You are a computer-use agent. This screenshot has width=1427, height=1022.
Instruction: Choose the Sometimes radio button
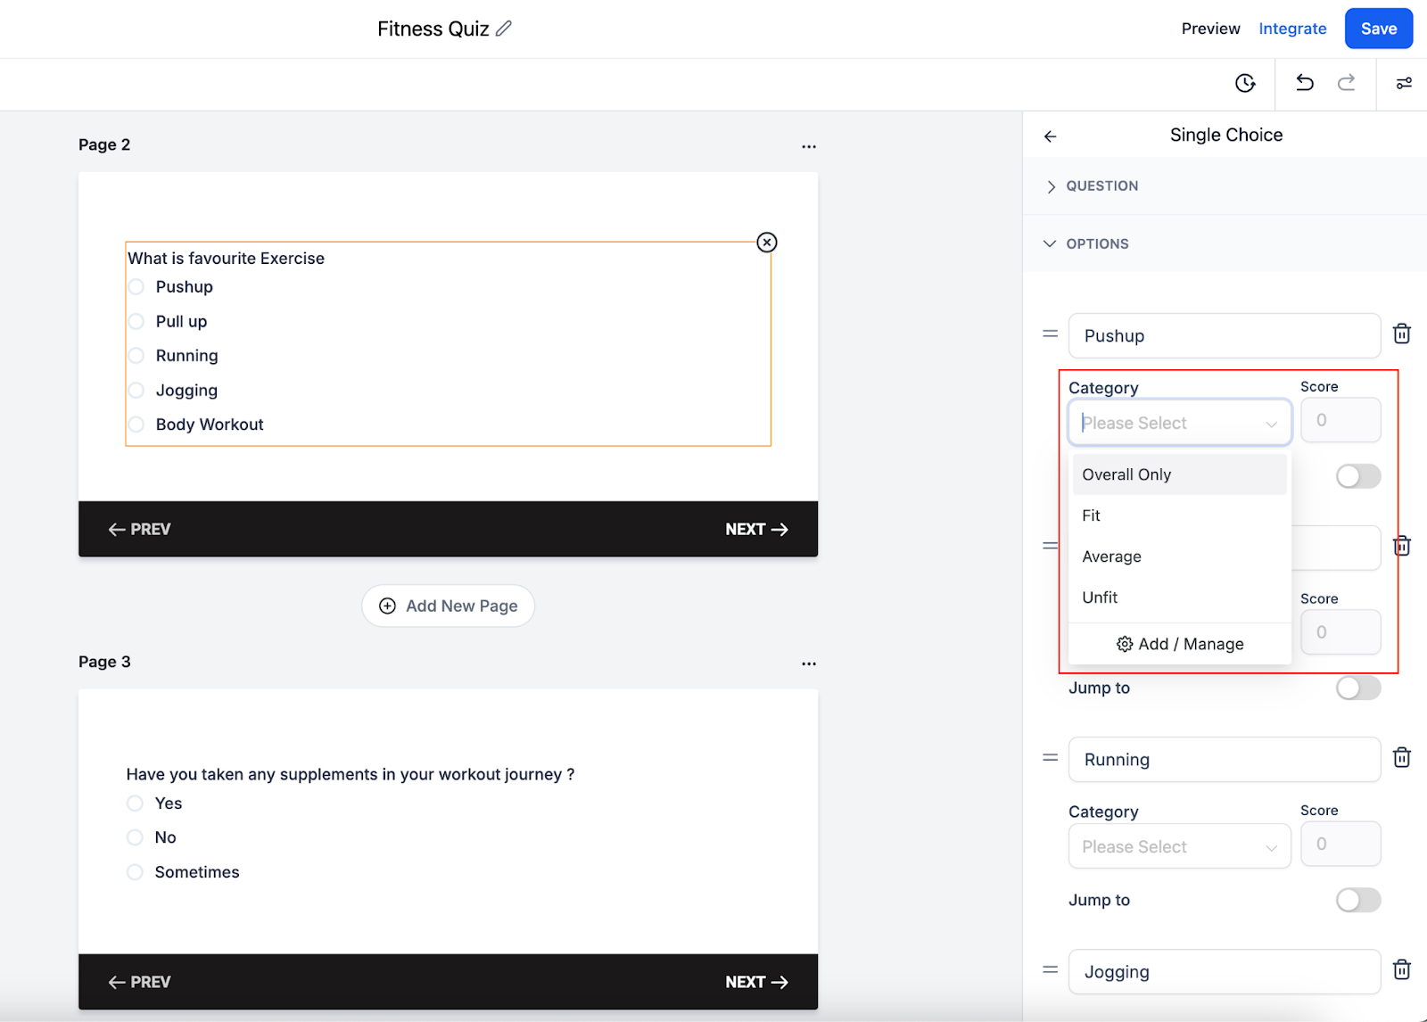pos(135,872)
